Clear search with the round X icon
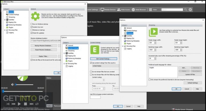Image resolution: width=206 pixels, height=111 pixels. pos(190,9)
